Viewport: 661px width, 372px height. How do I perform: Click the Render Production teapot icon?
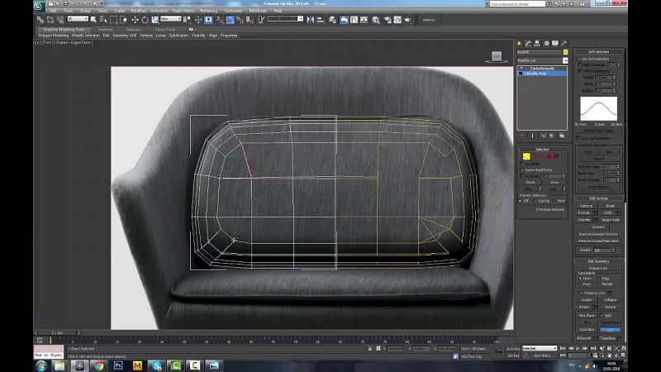coord(407,20)
